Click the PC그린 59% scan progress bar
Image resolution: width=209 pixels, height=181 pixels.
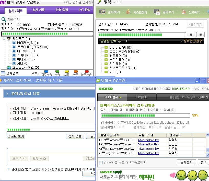[146, 115]
